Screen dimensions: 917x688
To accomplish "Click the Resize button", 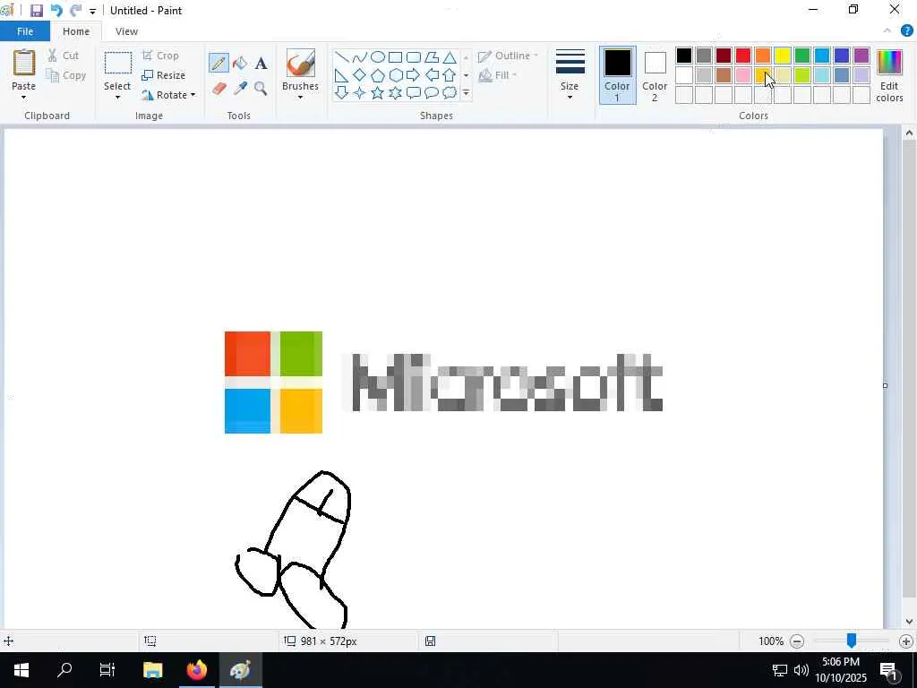I will click(x=164, y=75).
